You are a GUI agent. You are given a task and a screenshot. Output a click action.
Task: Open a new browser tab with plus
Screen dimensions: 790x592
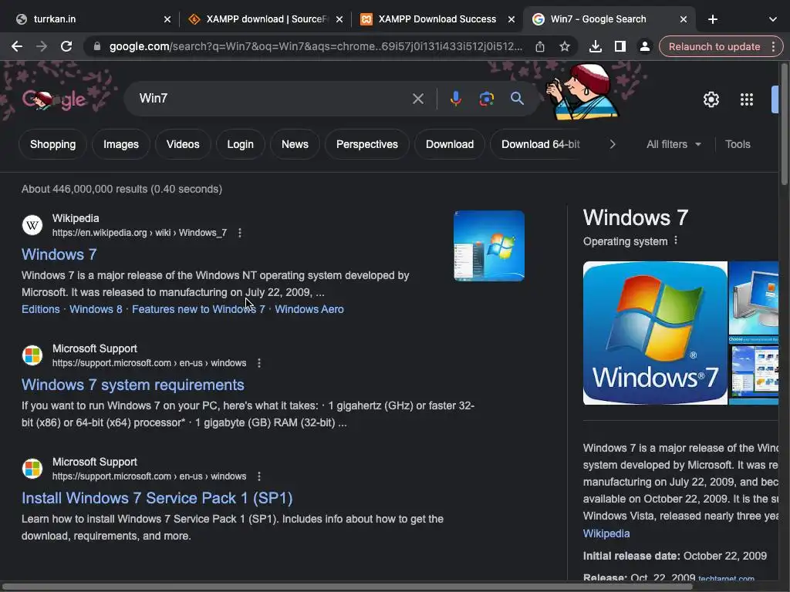[x=712, y=19]
